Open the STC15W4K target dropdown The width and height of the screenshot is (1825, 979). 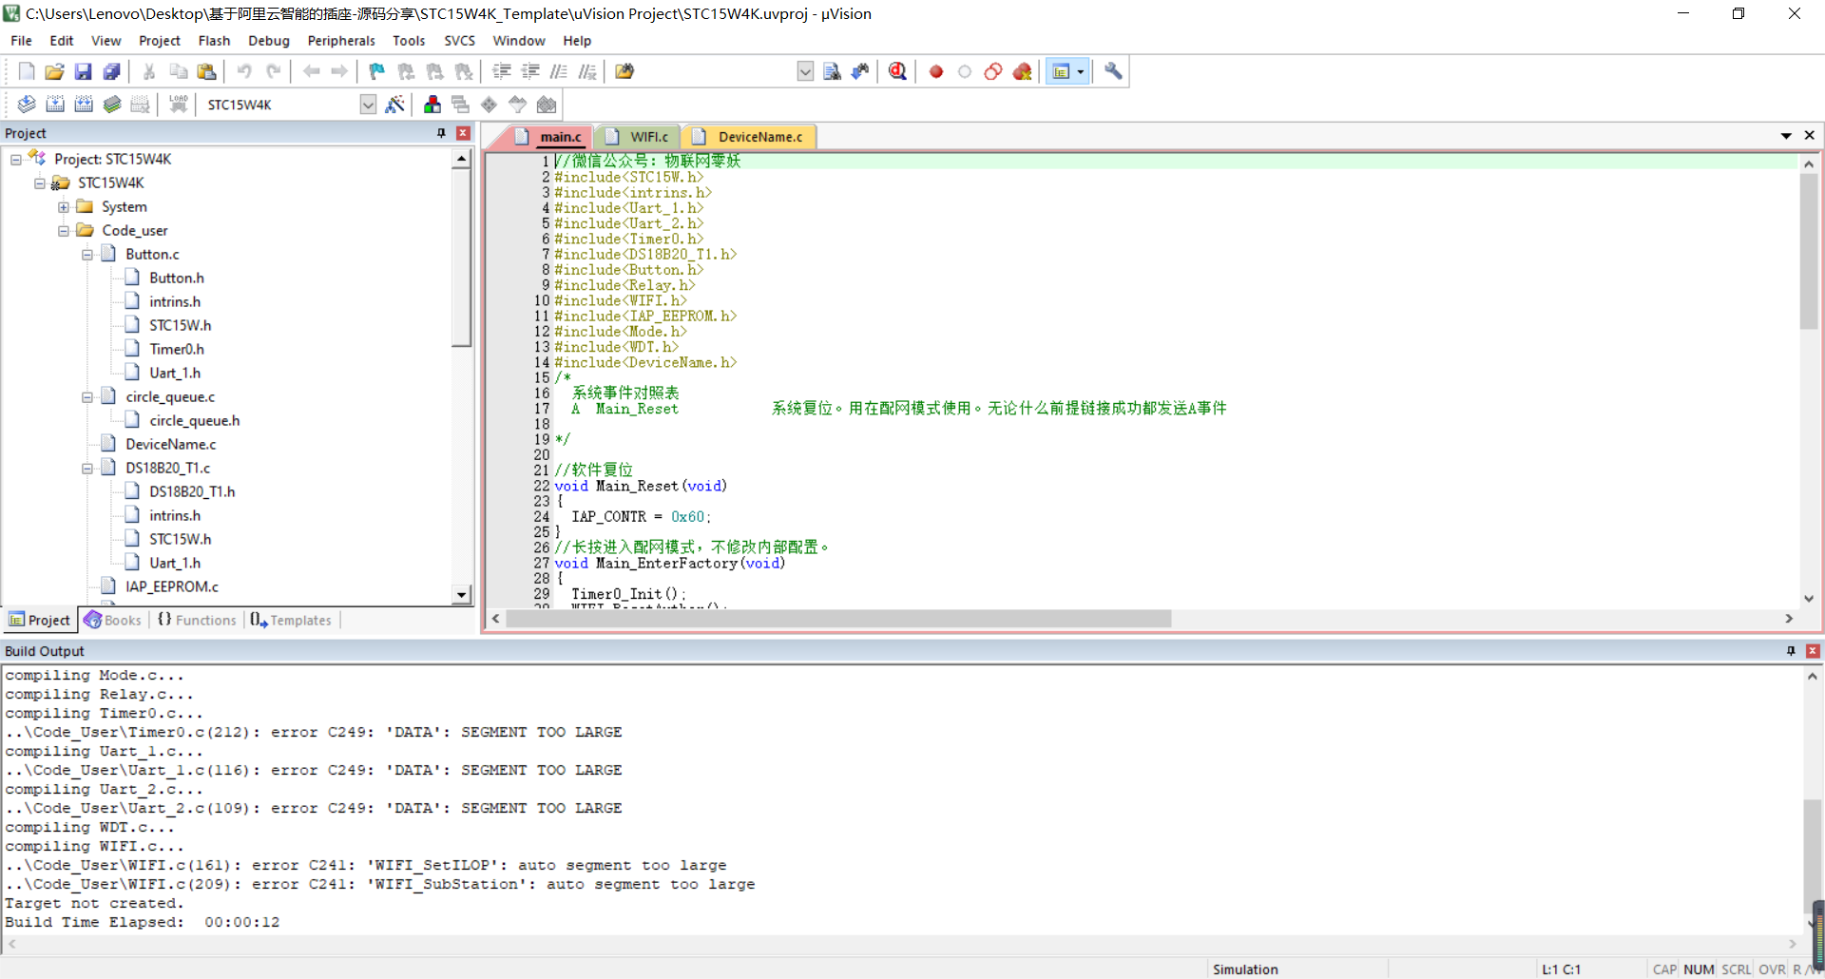coord(368,105)
